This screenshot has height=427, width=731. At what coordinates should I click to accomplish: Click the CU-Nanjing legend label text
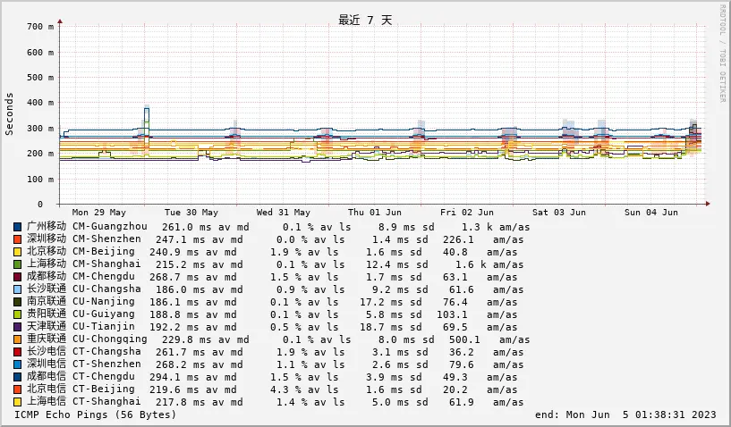coord(104,302)
